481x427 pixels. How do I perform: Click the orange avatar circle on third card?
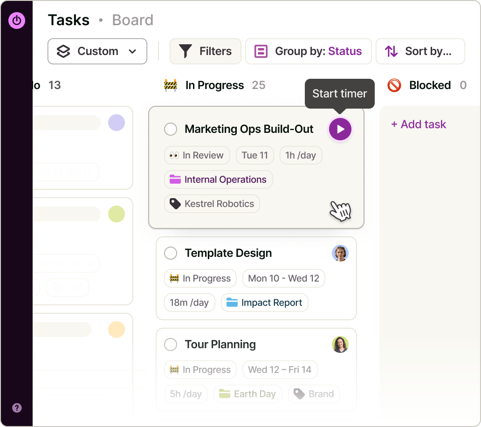pos(117,330)
